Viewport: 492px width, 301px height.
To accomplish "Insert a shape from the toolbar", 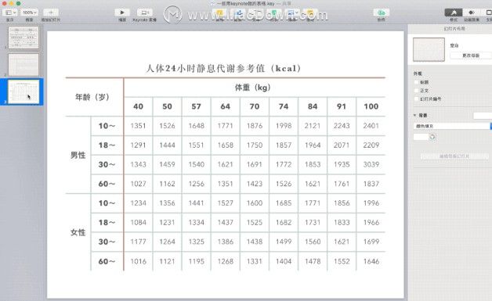I will [x=273, y=13].
